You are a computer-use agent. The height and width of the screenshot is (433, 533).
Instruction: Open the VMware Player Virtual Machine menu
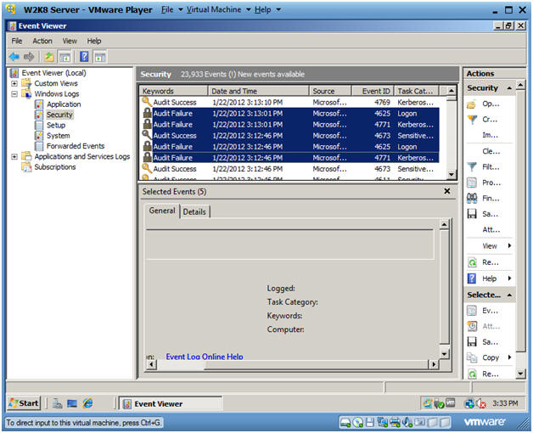coord(218,9)
